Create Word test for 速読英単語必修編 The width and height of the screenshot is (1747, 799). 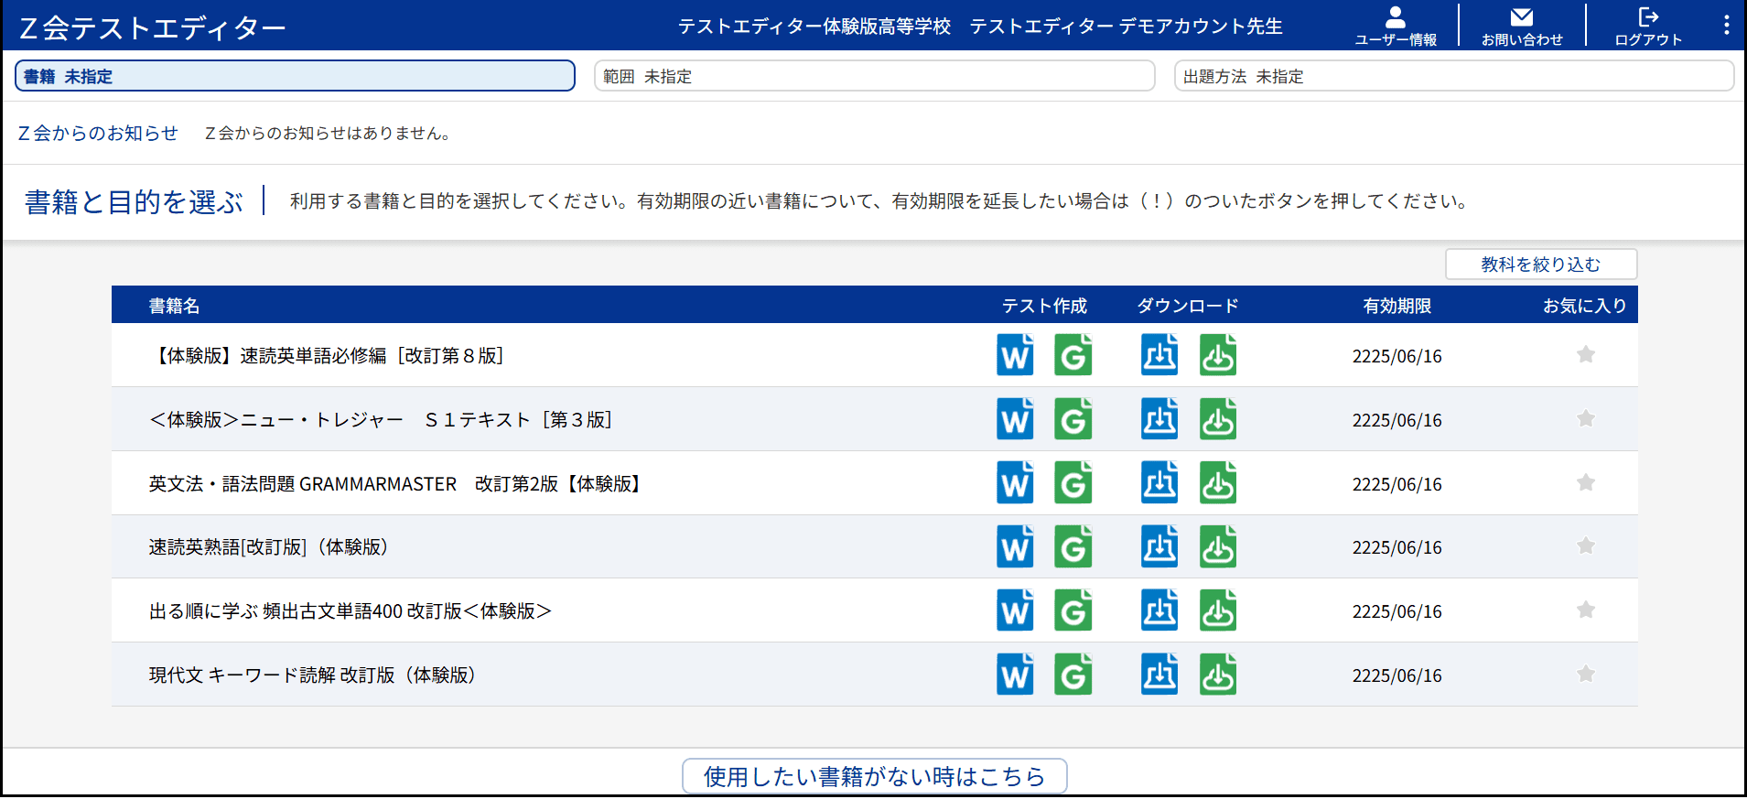(1015, 355)
